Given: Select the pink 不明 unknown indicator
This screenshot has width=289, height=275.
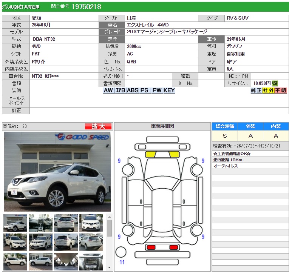Looking at the screenshot, I should coord(281,91).
